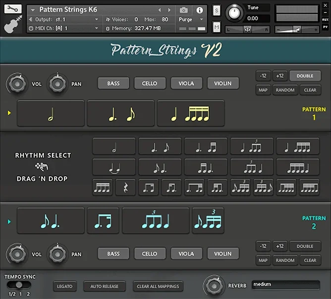Viewport: 331px width, 299px height.
Task: Toggle Mute button M
Action: 217,27
